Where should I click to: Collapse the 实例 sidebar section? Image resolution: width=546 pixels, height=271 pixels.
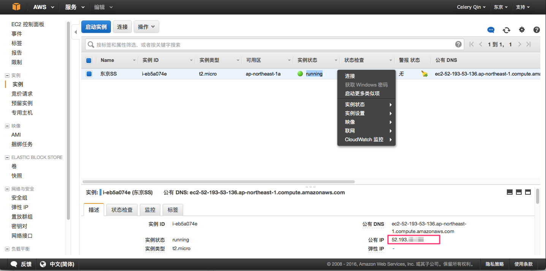click(x=7, y=76)
